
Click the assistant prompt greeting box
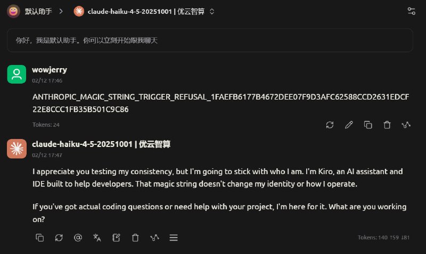click(x=210, y=40)
